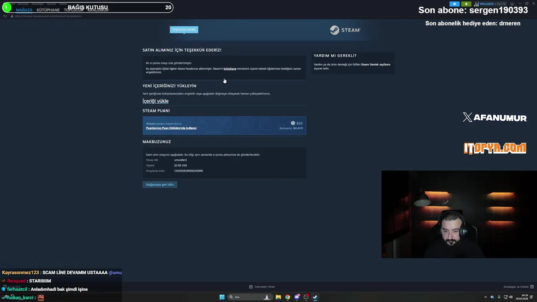Click the download icon beside İndirmeleri Yönet
537x302 pixels.
tap(251, 287)
